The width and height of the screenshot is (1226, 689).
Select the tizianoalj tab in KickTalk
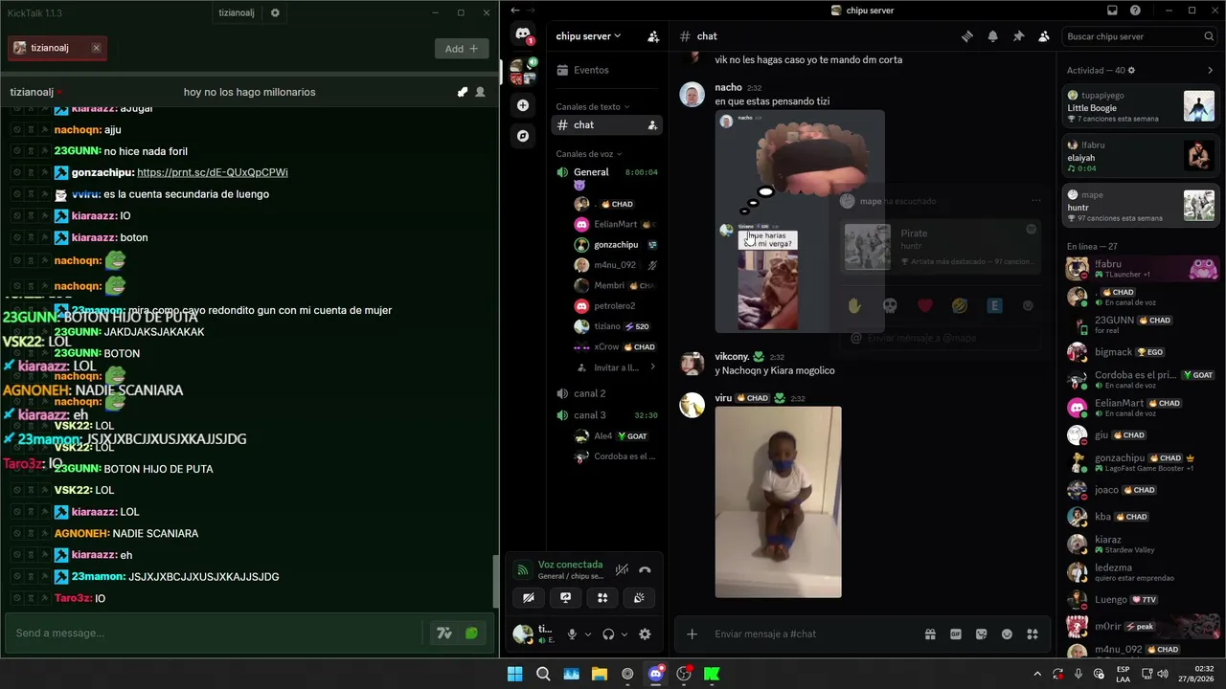(57, 48)
